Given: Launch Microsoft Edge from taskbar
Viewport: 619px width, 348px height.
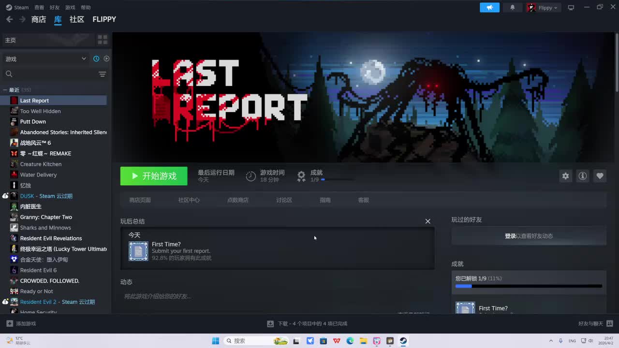Looking at the screenshot, I should [350, 341].
